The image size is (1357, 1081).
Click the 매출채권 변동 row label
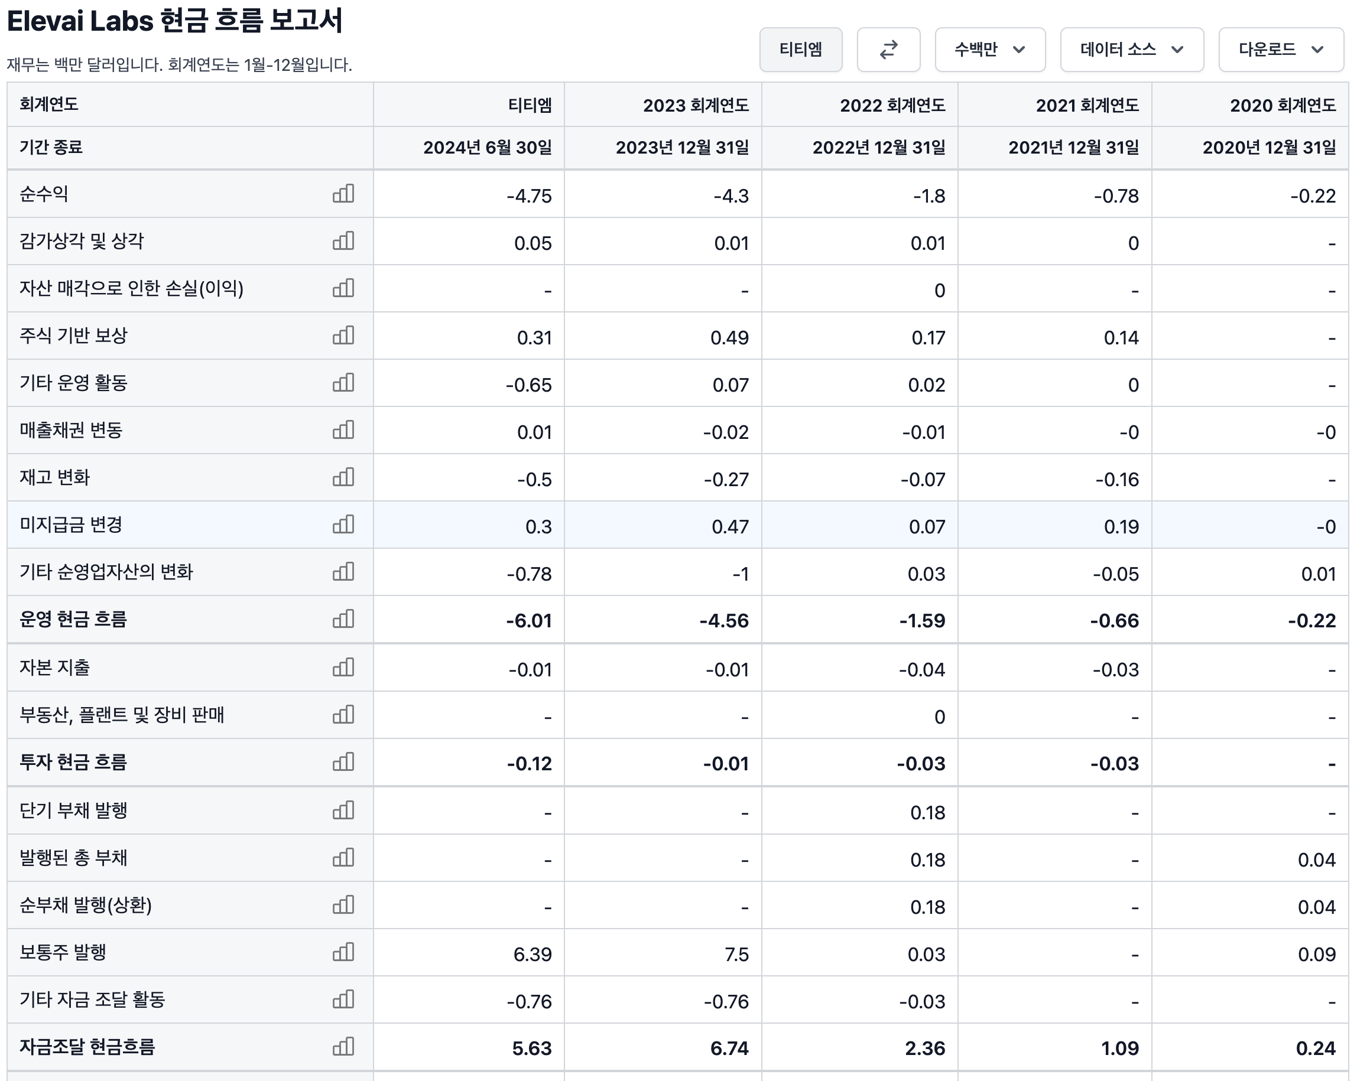pyautogui.click(x=71, y=431)
